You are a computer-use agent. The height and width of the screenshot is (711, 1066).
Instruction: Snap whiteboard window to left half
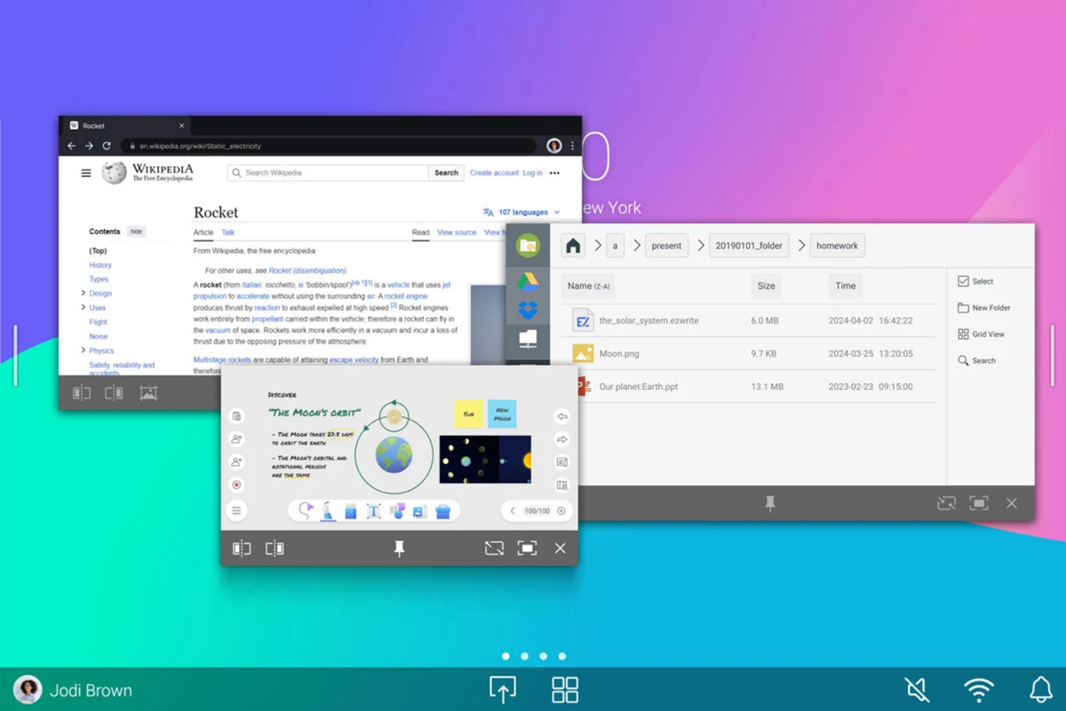pyautogui.click(x=242, y=548)
